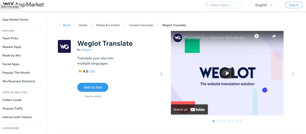This screenshot has width=306, height=134.
Task: Click the Weglot WG app logo
Action: 65,46
